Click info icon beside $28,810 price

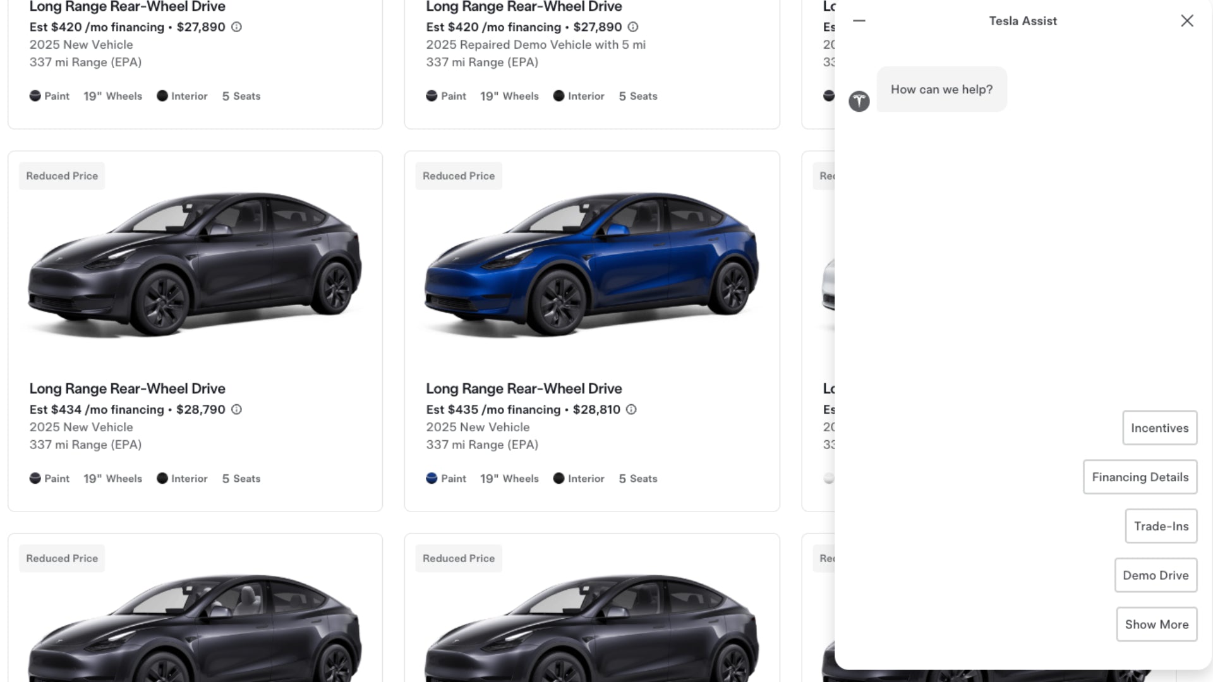(631, 409)
